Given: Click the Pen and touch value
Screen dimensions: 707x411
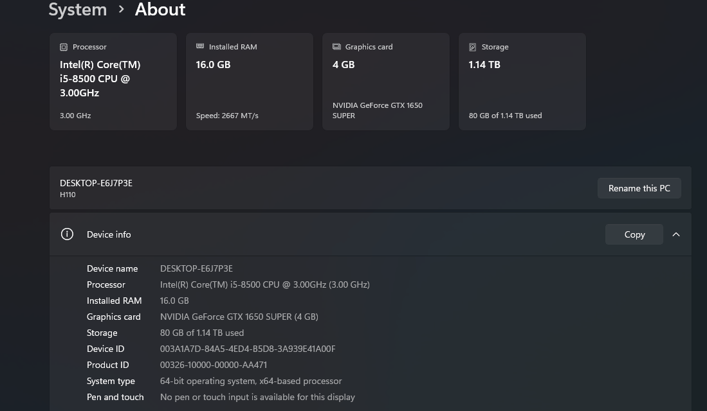Looking at the screenshot, I should click(257, 397).
